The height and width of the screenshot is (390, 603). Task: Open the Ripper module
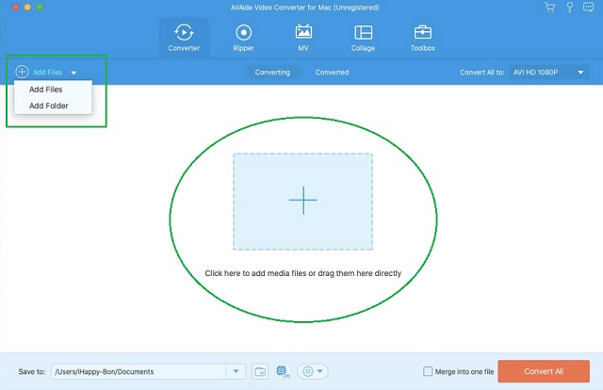[243, 38]
